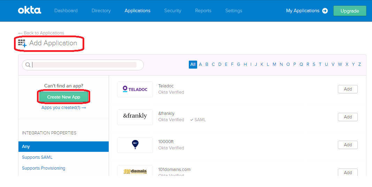Filter apps by letter L

[x=268, y=64]
